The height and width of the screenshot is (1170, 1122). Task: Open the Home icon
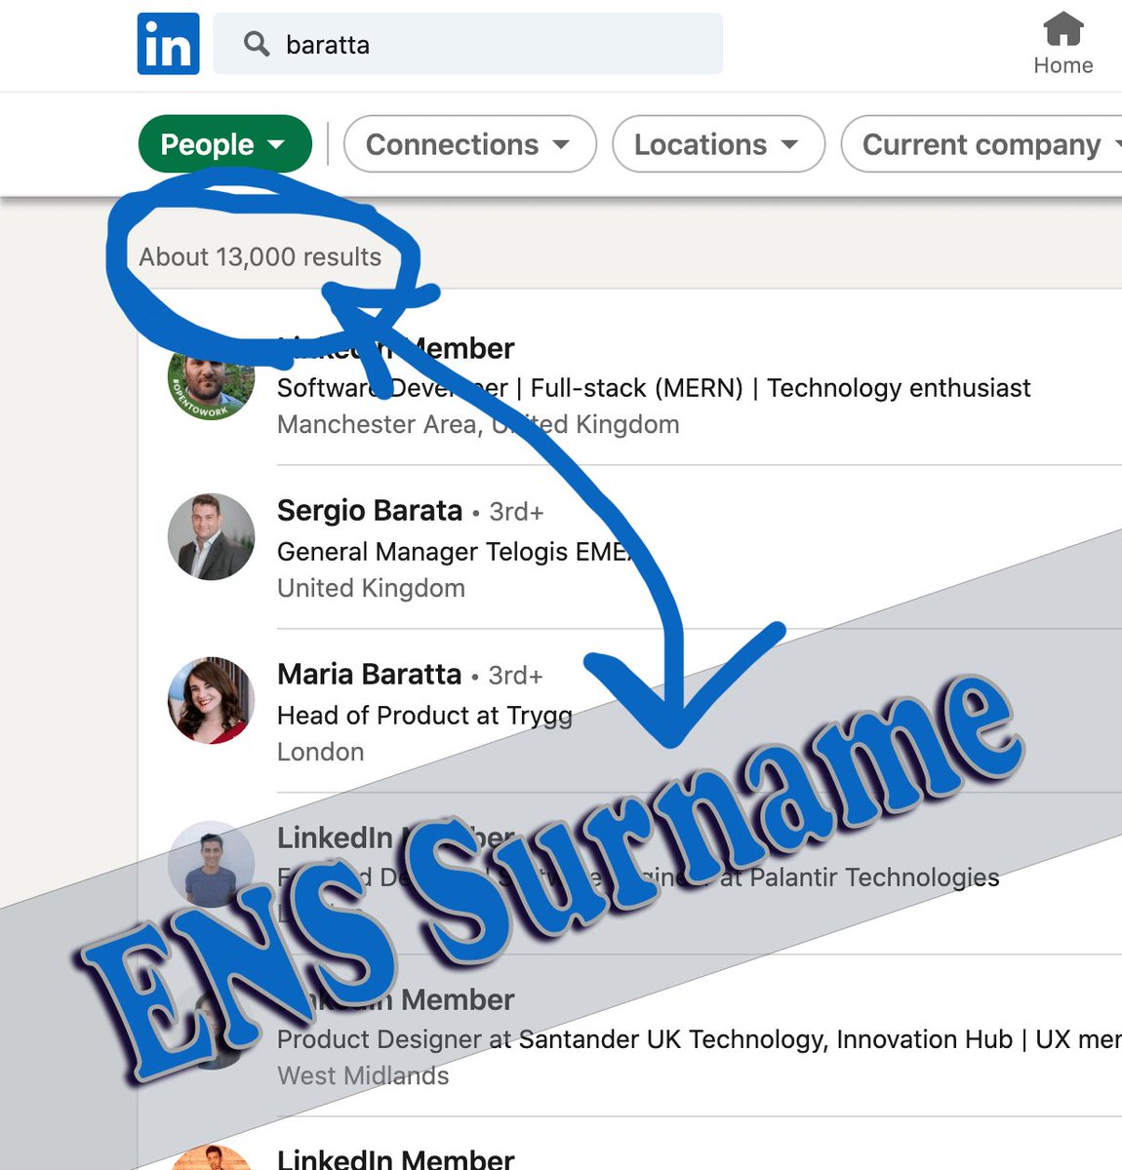pyautogui.click(x=1063, y=45)
